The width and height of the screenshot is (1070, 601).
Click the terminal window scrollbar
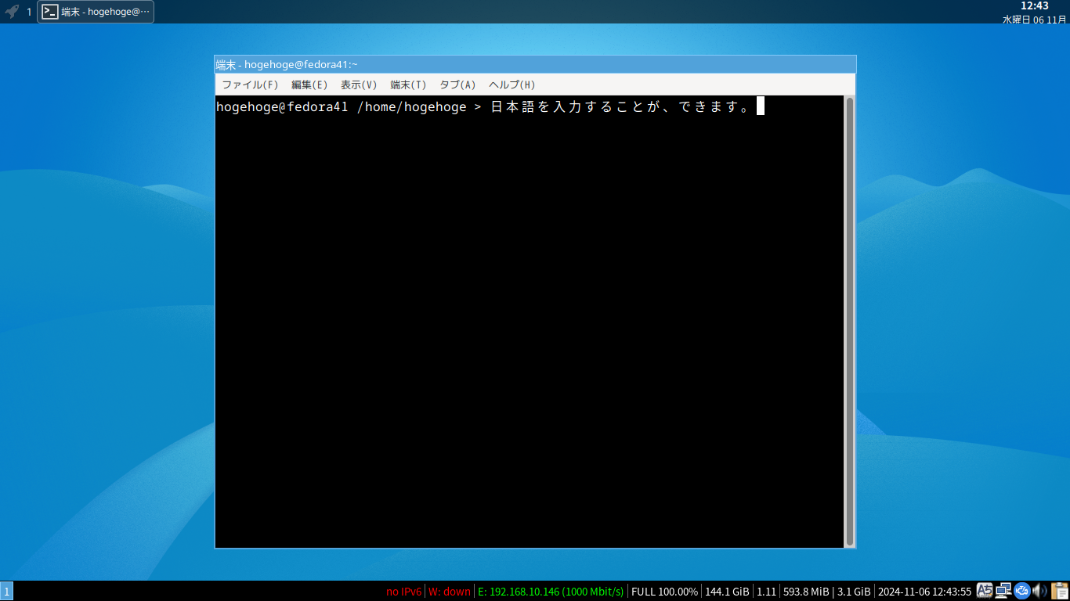[x=848, y=313]
